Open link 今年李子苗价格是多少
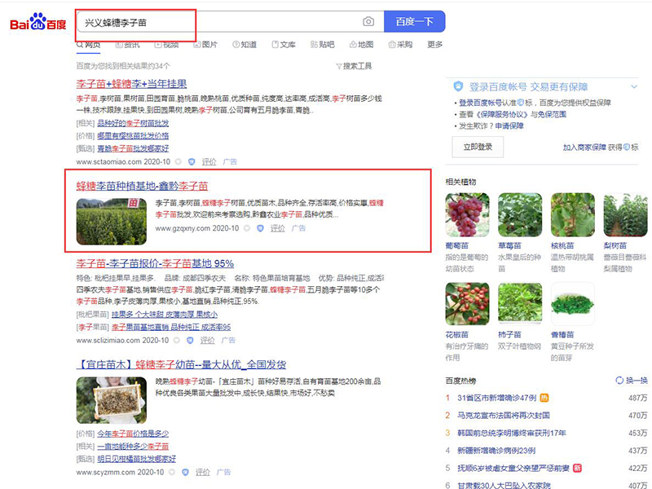652x489 pixels. pyautogui.click(x=133, y=434)
